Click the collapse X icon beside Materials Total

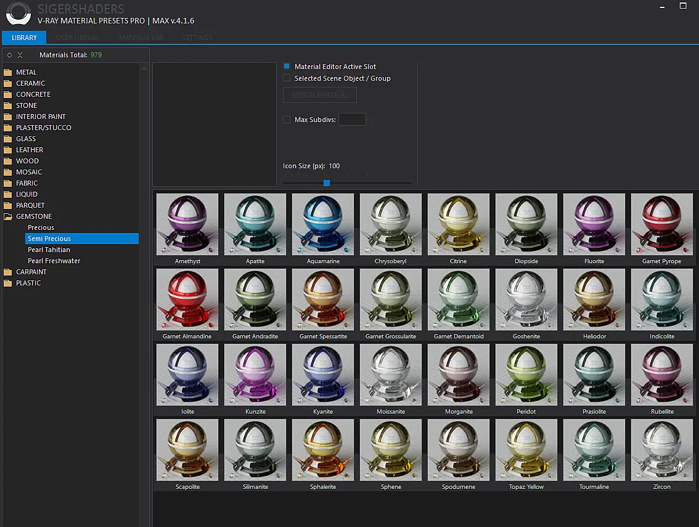[20, 55]
